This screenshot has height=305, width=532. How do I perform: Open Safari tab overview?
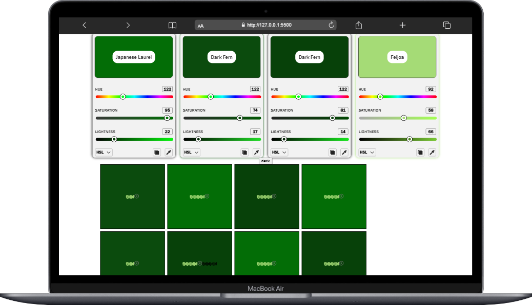point(446,25)
